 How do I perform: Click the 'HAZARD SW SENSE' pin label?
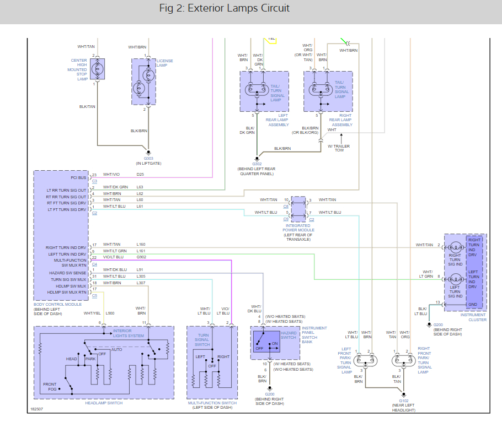click(67, 273)
